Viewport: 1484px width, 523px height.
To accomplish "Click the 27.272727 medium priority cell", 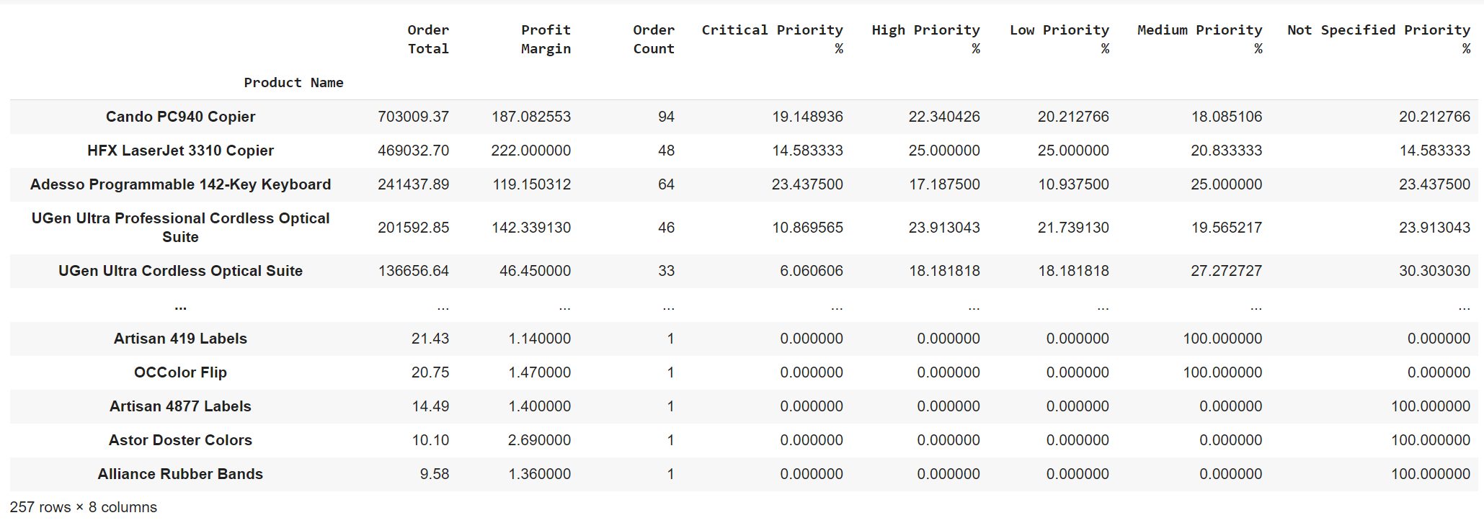I will tap(1226, 271).
